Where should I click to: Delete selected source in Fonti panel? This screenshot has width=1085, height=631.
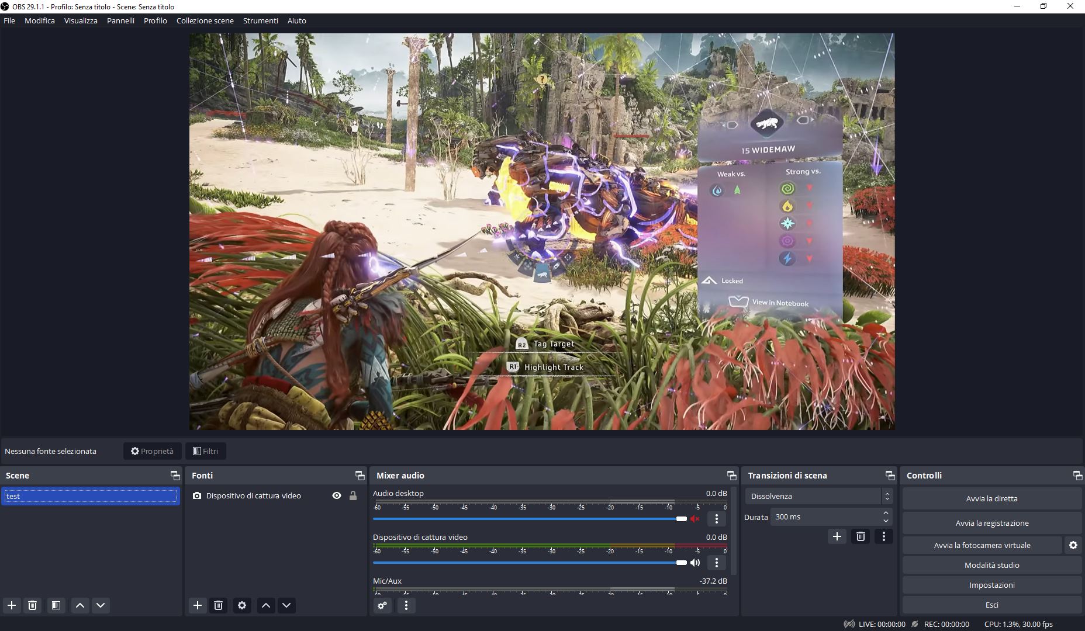(219, 605)
